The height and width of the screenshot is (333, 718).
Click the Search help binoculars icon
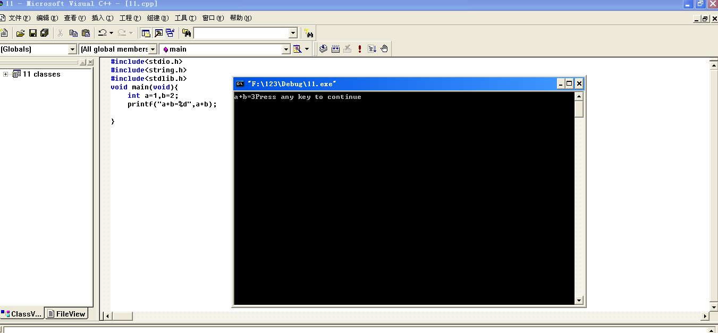tap(309, 33)
